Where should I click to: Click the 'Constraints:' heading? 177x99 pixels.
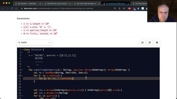23,18
